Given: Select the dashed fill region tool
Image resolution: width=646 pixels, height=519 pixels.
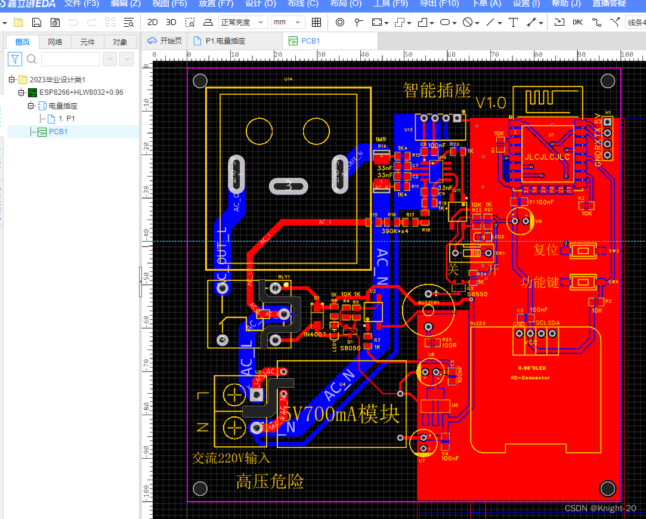Looking at the screenshot, I should tap(400, 22).
